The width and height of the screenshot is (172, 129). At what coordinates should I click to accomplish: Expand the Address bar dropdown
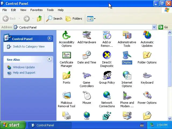coord(154,27)
